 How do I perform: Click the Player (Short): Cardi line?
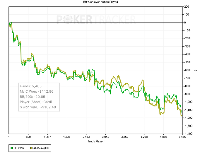(x=36, y=102)
